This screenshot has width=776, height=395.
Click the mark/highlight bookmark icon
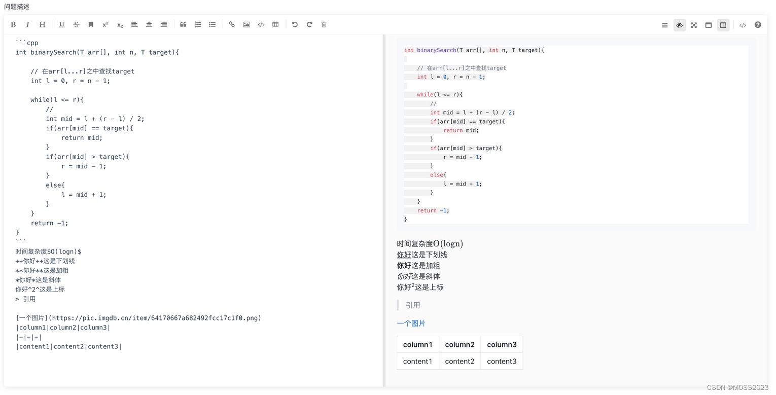91,24
